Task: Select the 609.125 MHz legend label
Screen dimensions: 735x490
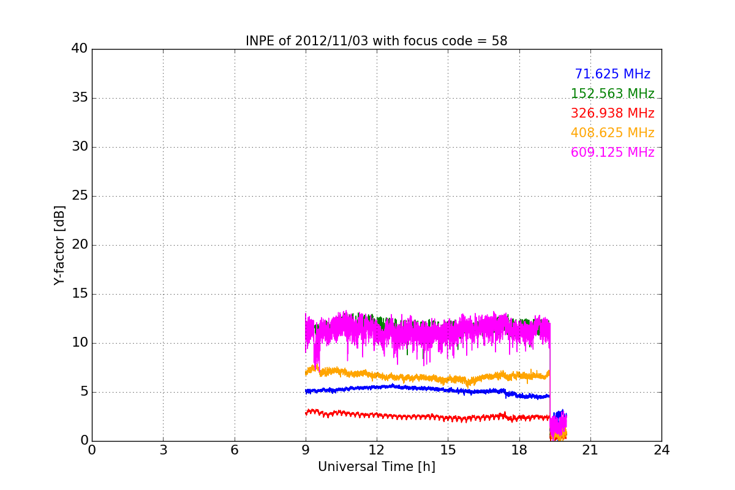Action: tap(612, 153)
